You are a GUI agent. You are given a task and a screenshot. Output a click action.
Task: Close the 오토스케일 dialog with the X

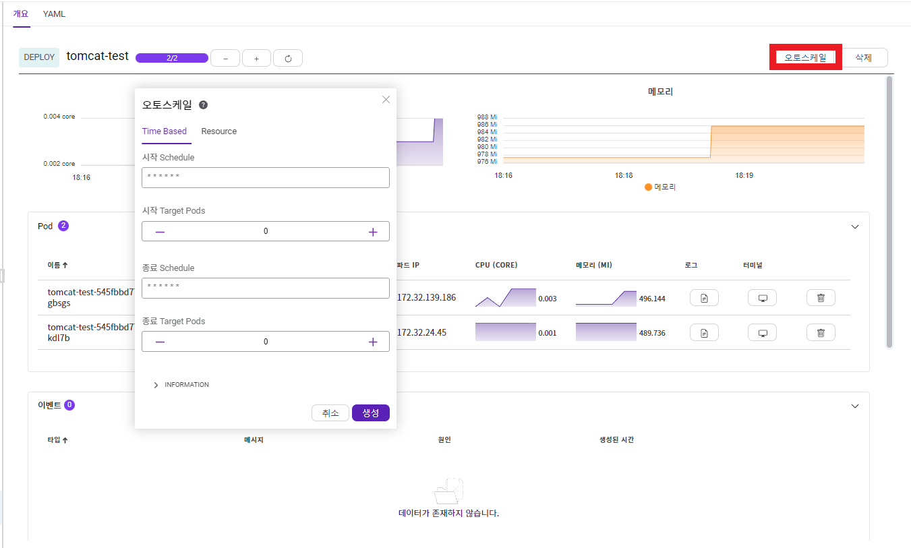tap(386, 99)
